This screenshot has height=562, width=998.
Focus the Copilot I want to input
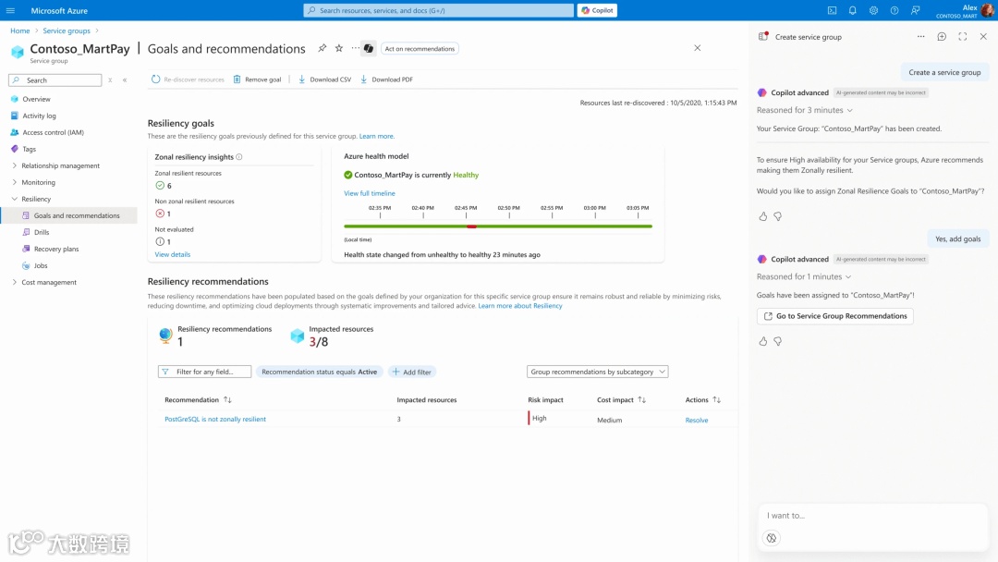tap(872, 516)
